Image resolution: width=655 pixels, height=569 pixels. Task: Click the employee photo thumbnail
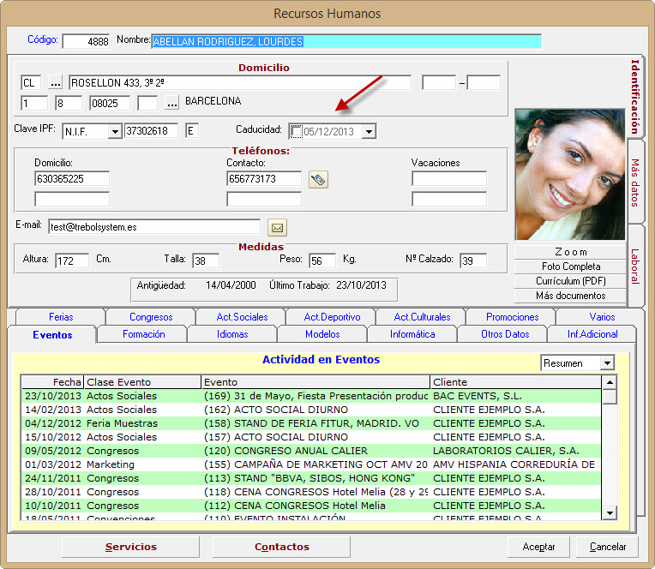pyautogui.click(x=570, y=175)
